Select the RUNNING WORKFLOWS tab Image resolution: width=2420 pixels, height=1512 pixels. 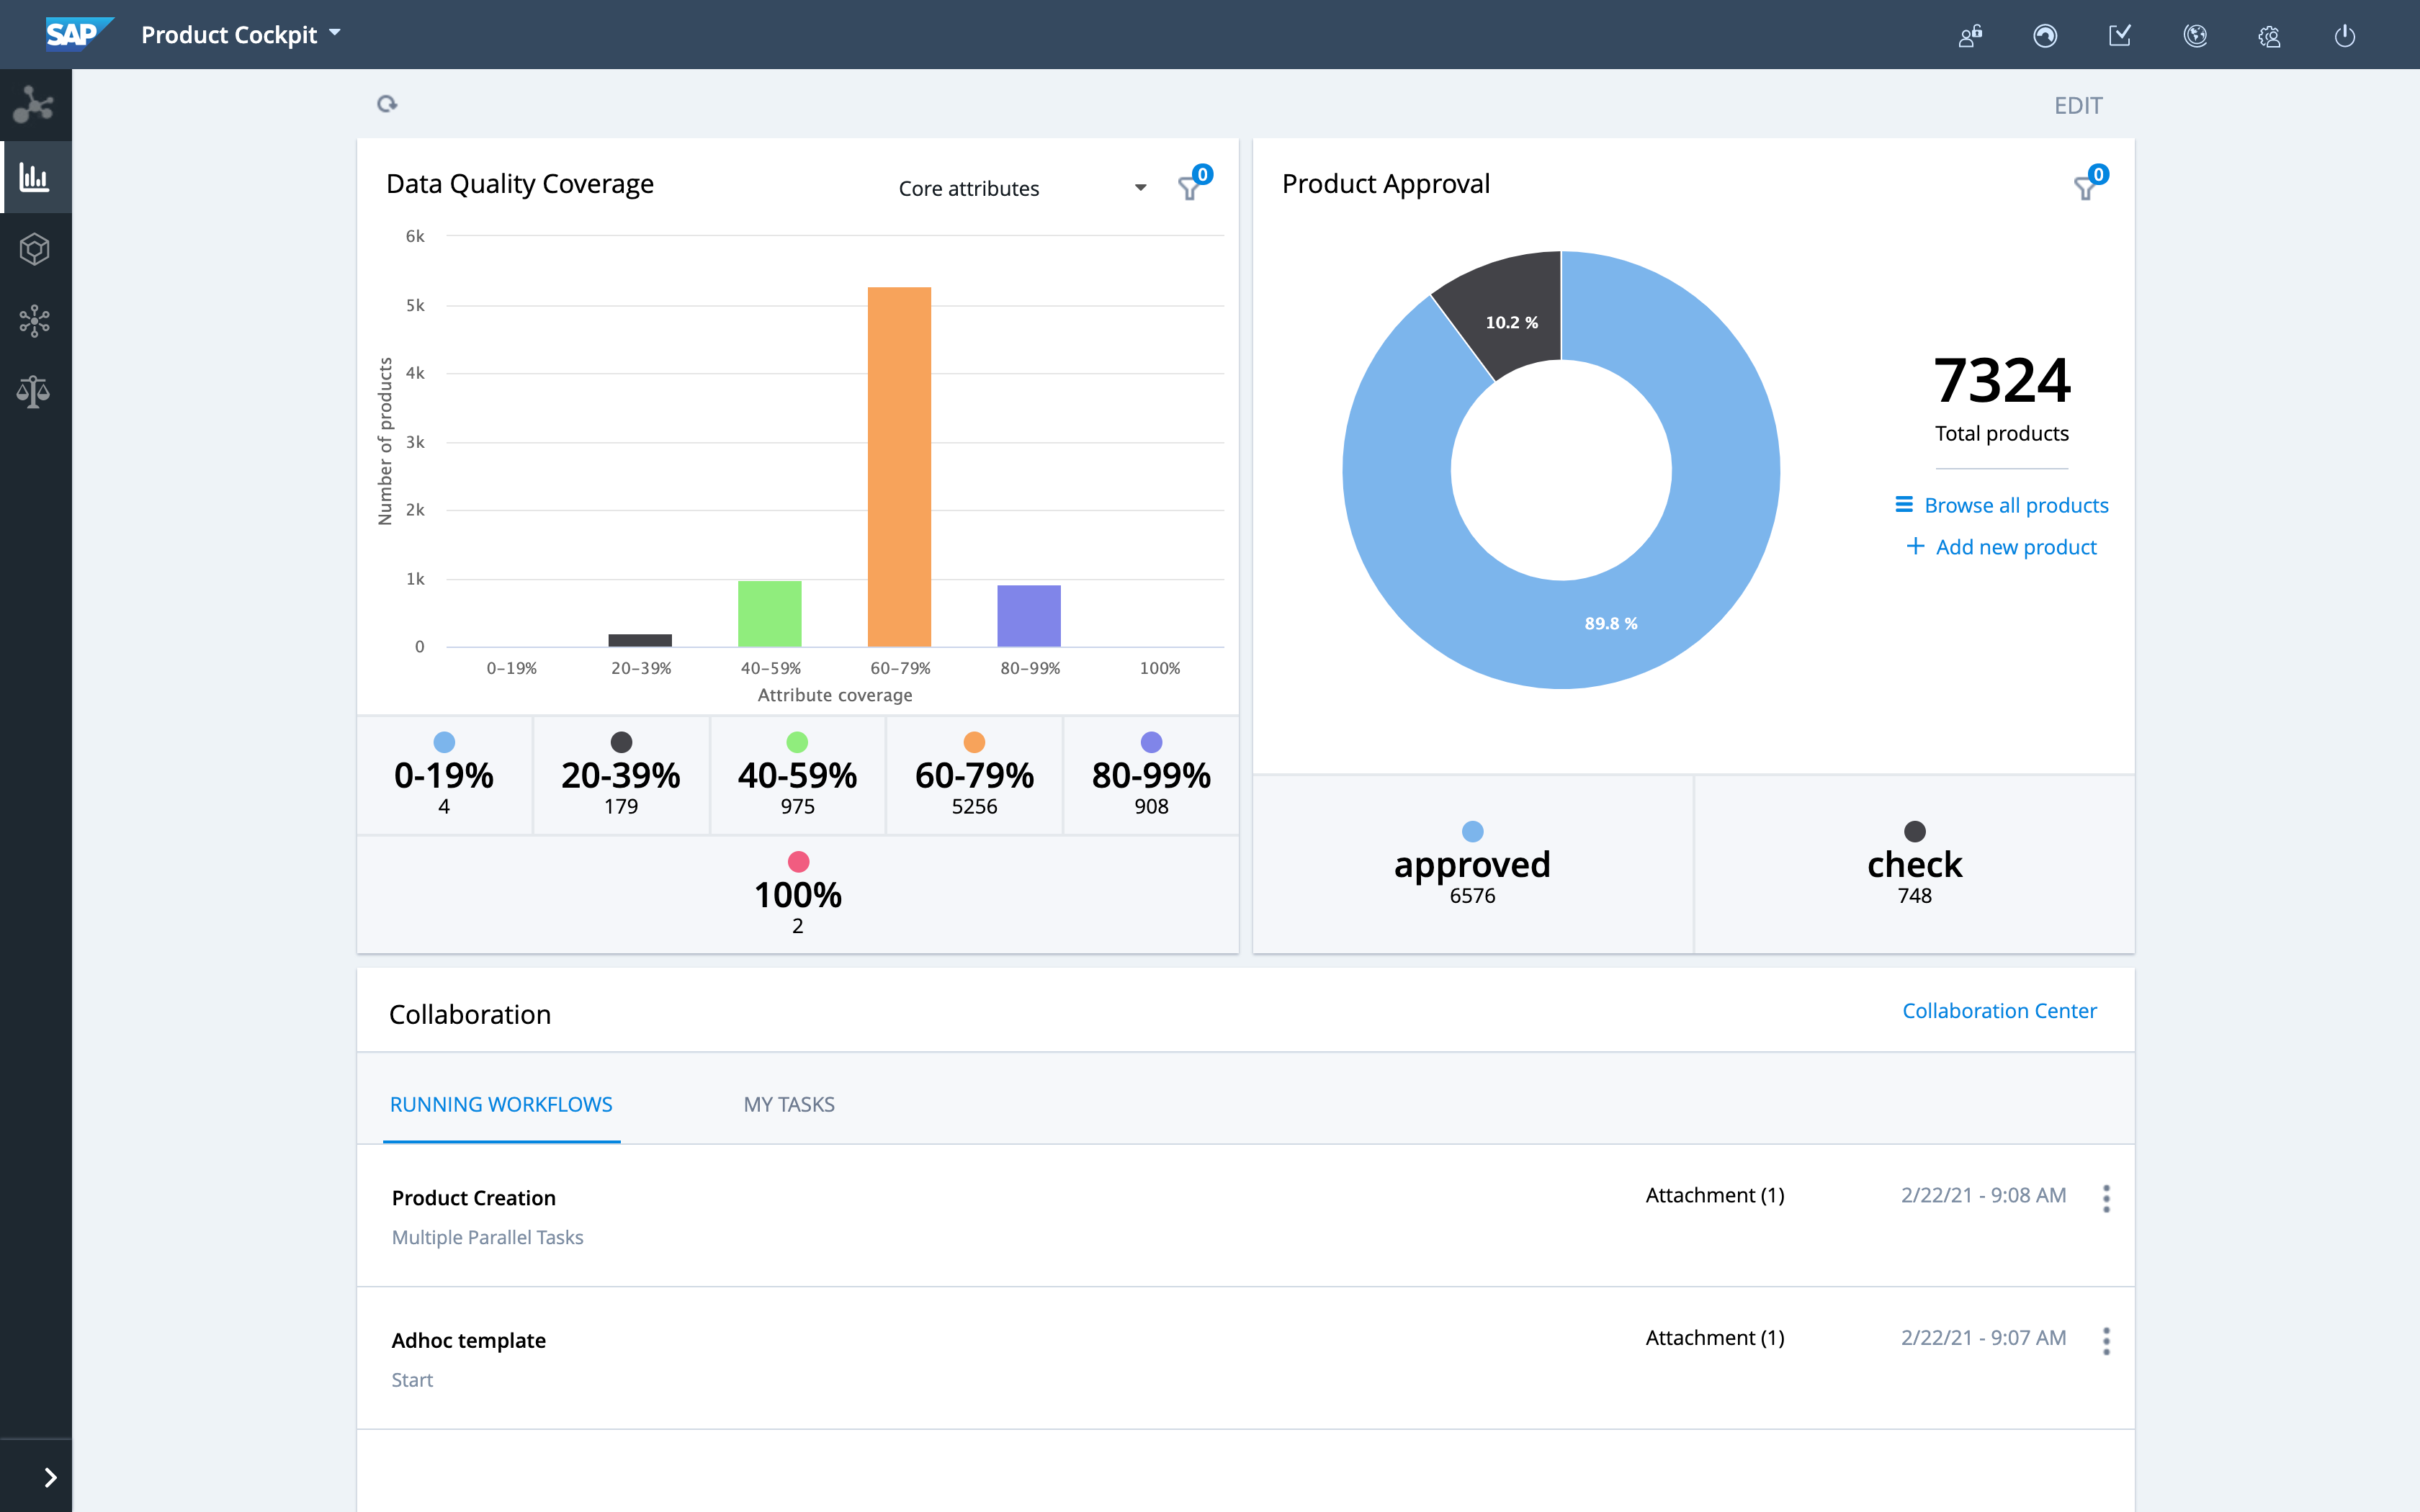[501, 1104]
